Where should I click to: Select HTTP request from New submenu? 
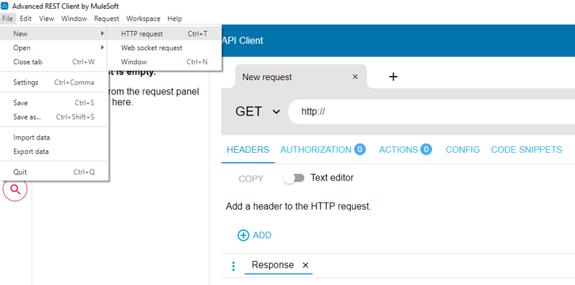142,34
